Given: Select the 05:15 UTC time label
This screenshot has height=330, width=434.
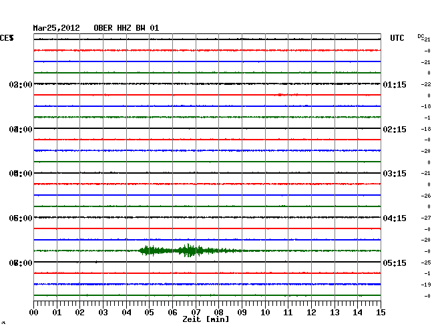Looking at the screenshot, I should pyautogui.click(x=395, y=263).
